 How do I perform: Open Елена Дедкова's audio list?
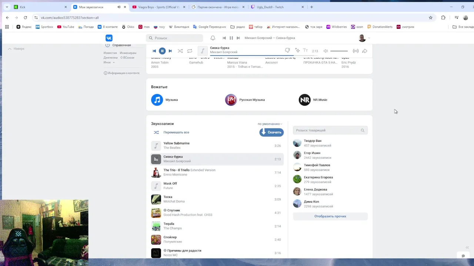(x=330, y=192)
